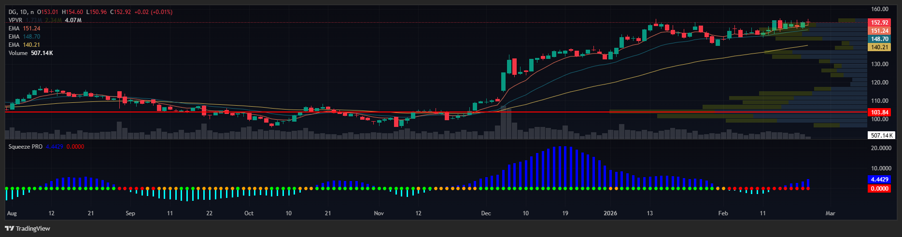This screenshot has height=237, width=902.
Task: Click the Oct label on time axis
Action: tap(249, 213)
